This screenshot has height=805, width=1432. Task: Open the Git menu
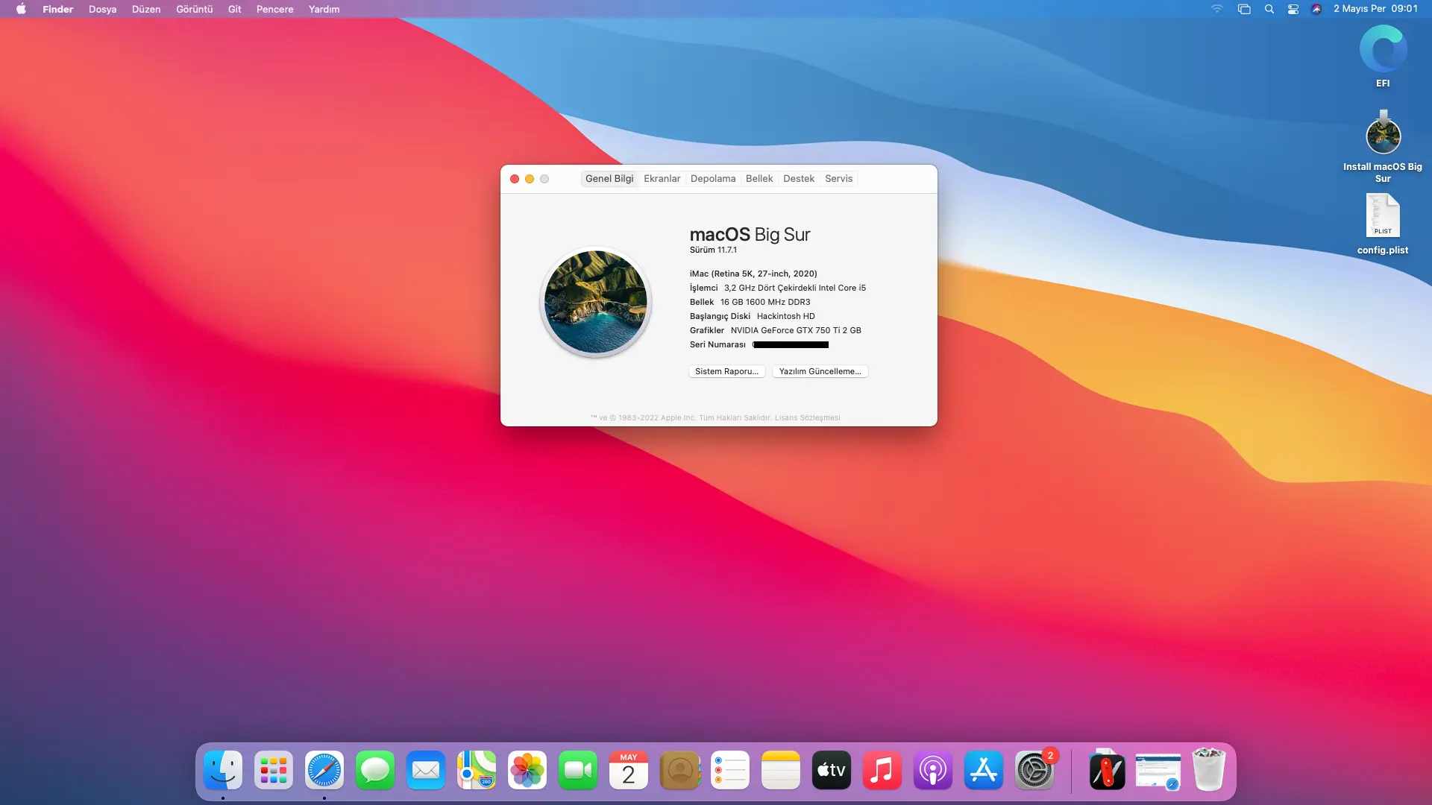[235, 9]
